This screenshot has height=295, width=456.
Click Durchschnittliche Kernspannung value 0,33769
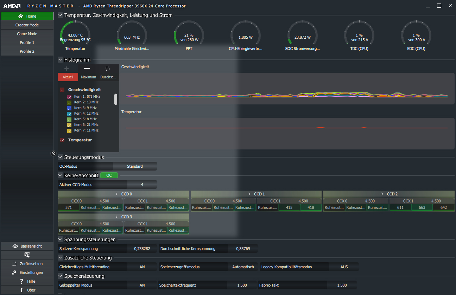(x=243, y=249)
